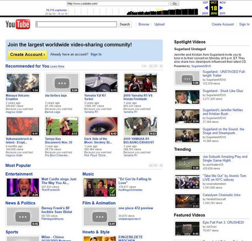252x241 pixels.
Task: Open Barney Frank's BF heckles Sean Bielat link
Action: 57,210
